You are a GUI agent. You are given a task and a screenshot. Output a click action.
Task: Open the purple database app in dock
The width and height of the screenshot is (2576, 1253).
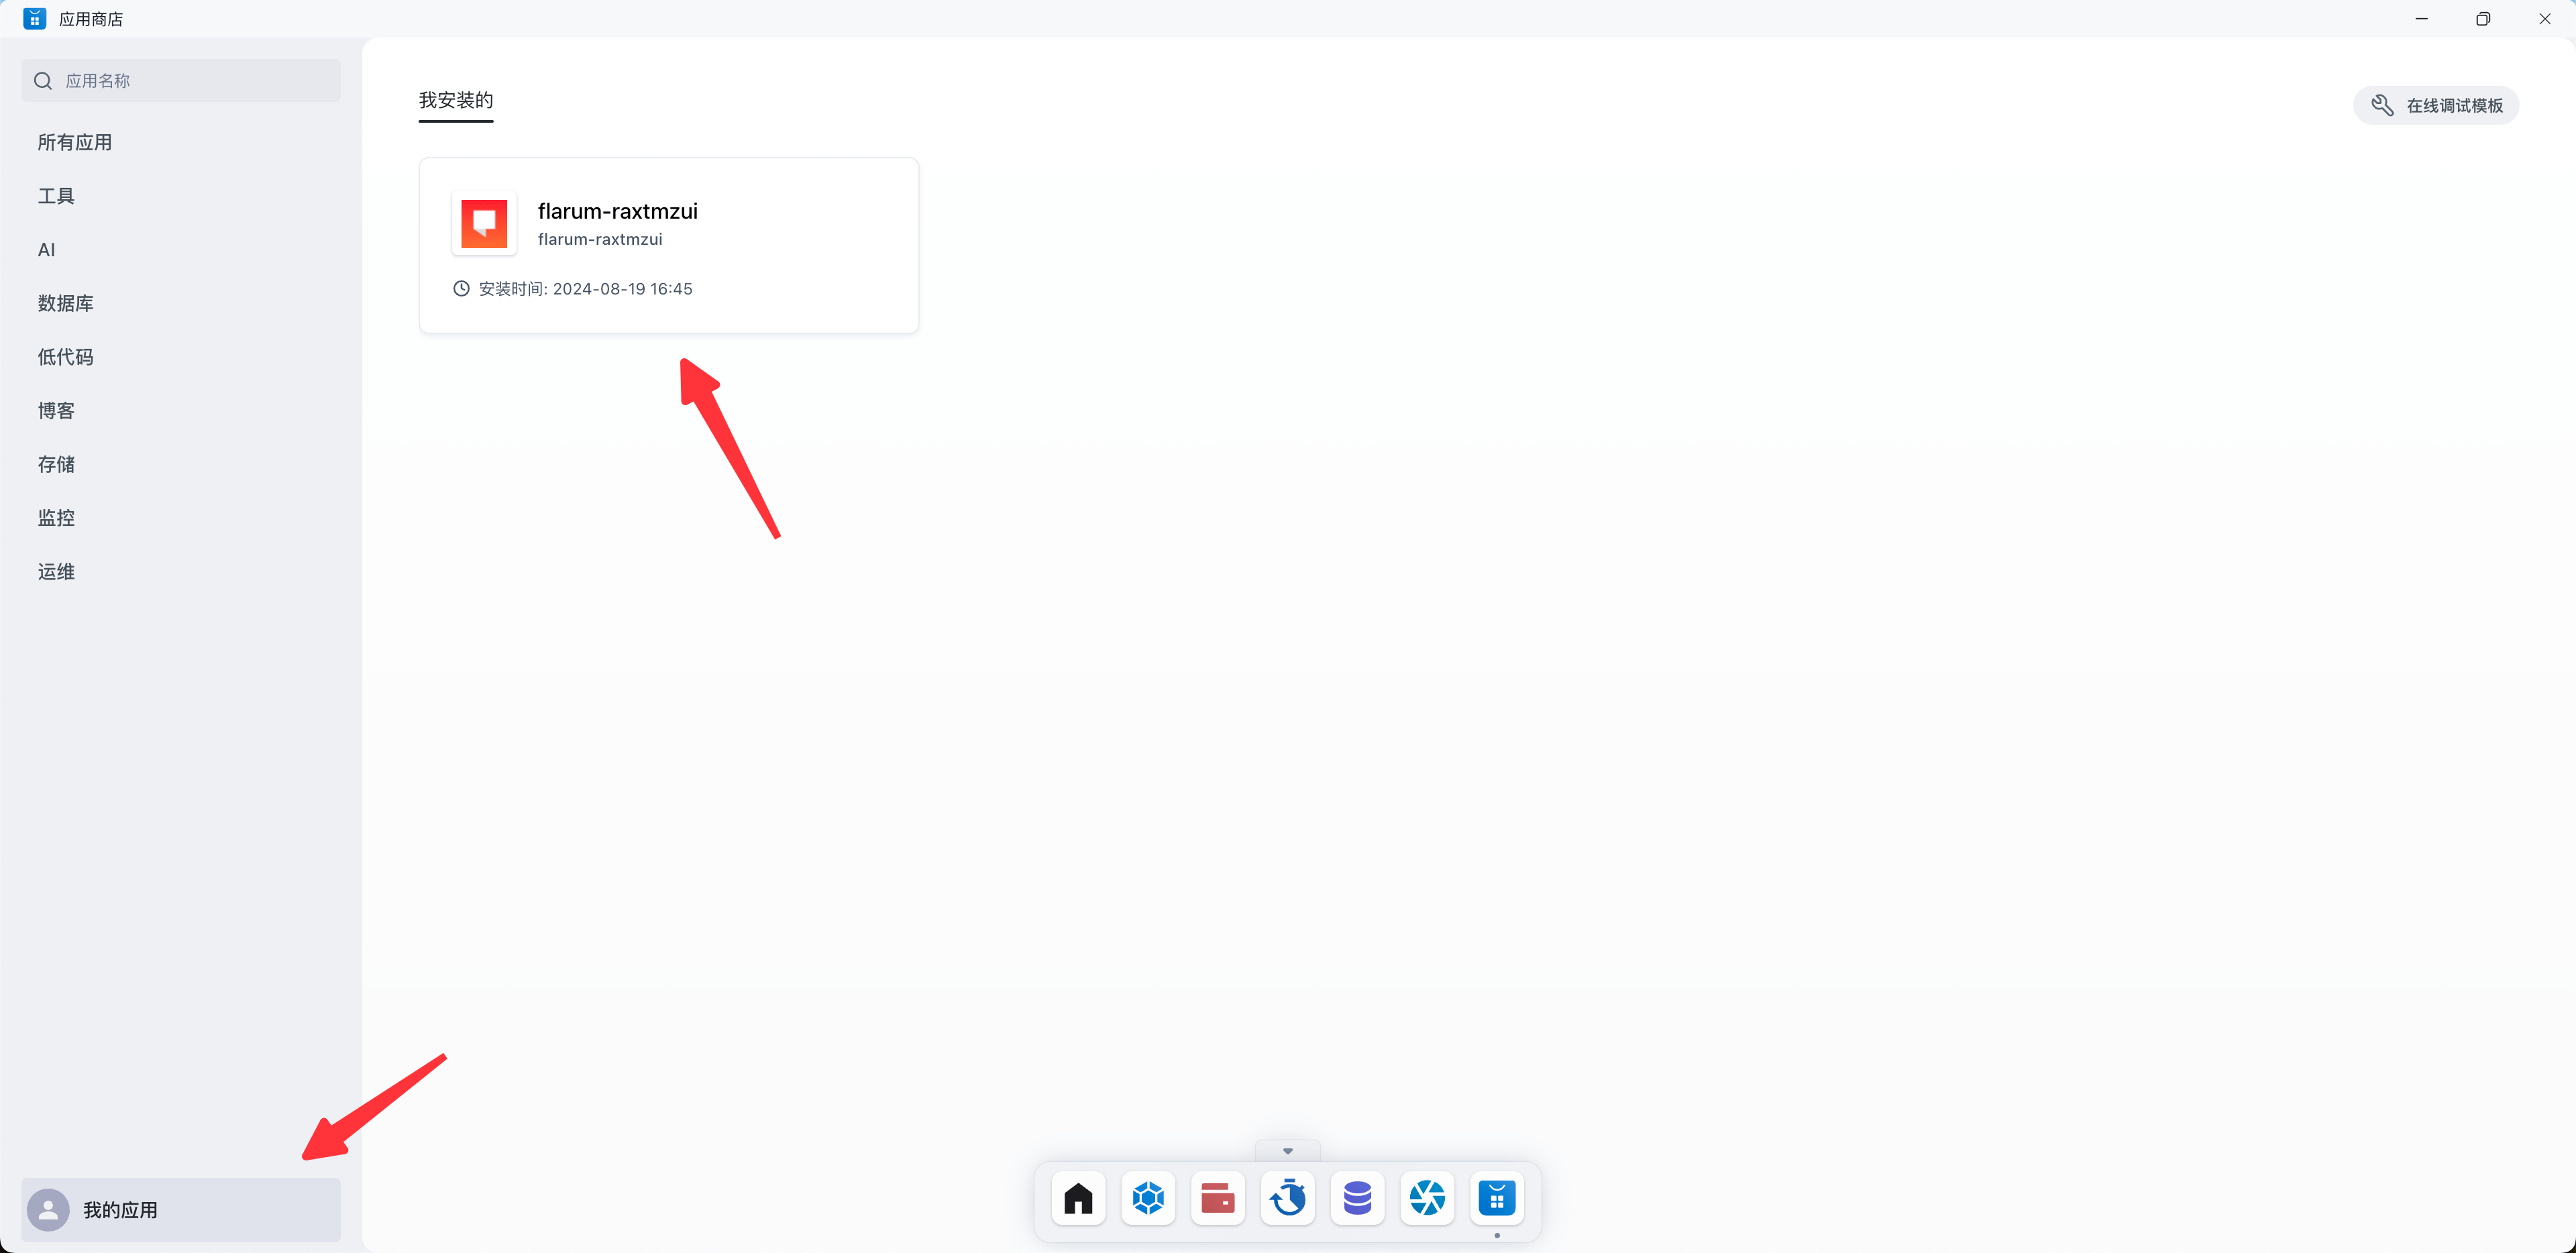(x=1358, y=1198)
